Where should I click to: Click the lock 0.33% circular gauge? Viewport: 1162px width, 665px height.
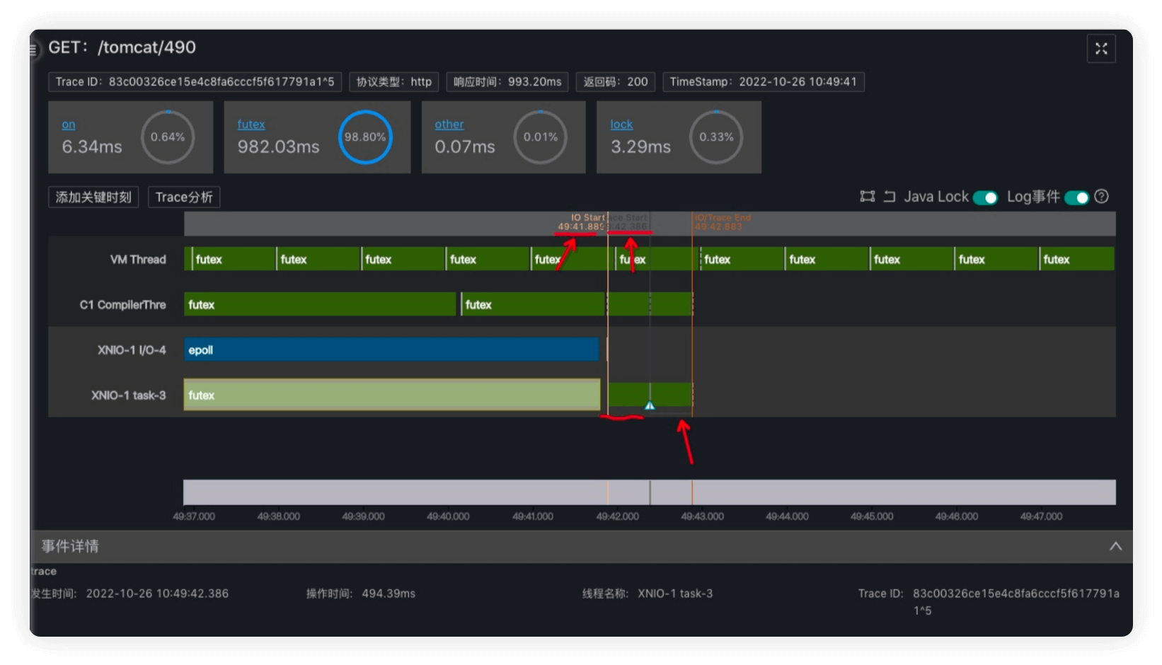tap(716, 137)
